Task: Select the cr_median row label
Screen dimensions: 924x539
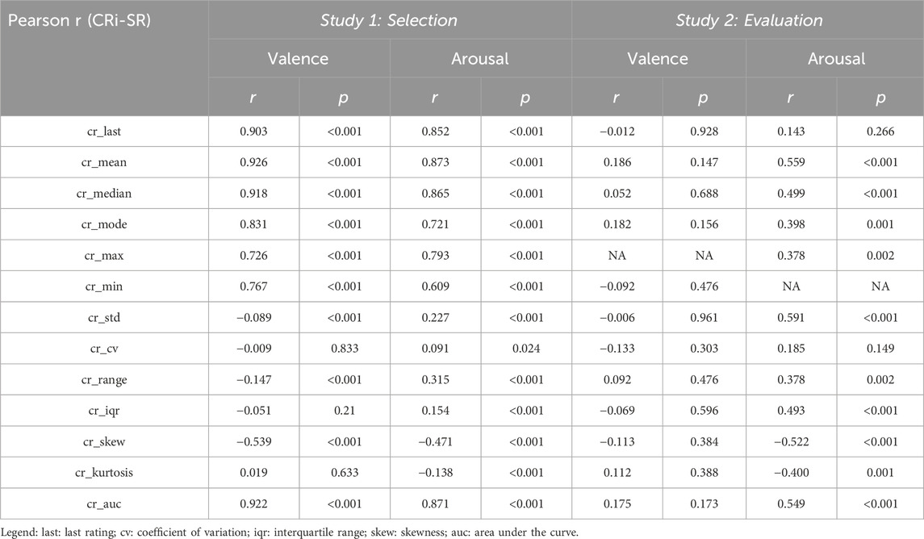Action: [x=104, y=193]
